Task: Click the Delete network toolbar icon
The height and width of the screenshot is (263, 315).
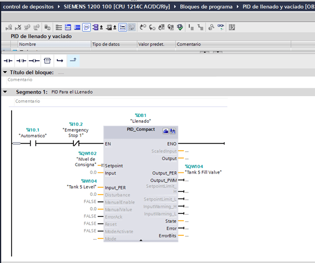Action: tap(18, 27)
